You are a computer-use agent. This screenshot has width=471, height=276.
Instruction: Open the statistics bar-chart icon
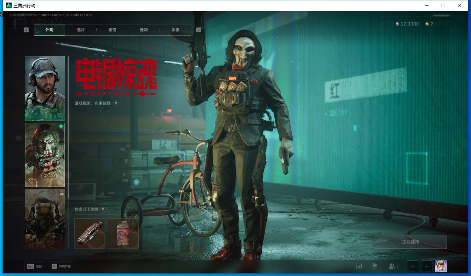coord(359,267)
